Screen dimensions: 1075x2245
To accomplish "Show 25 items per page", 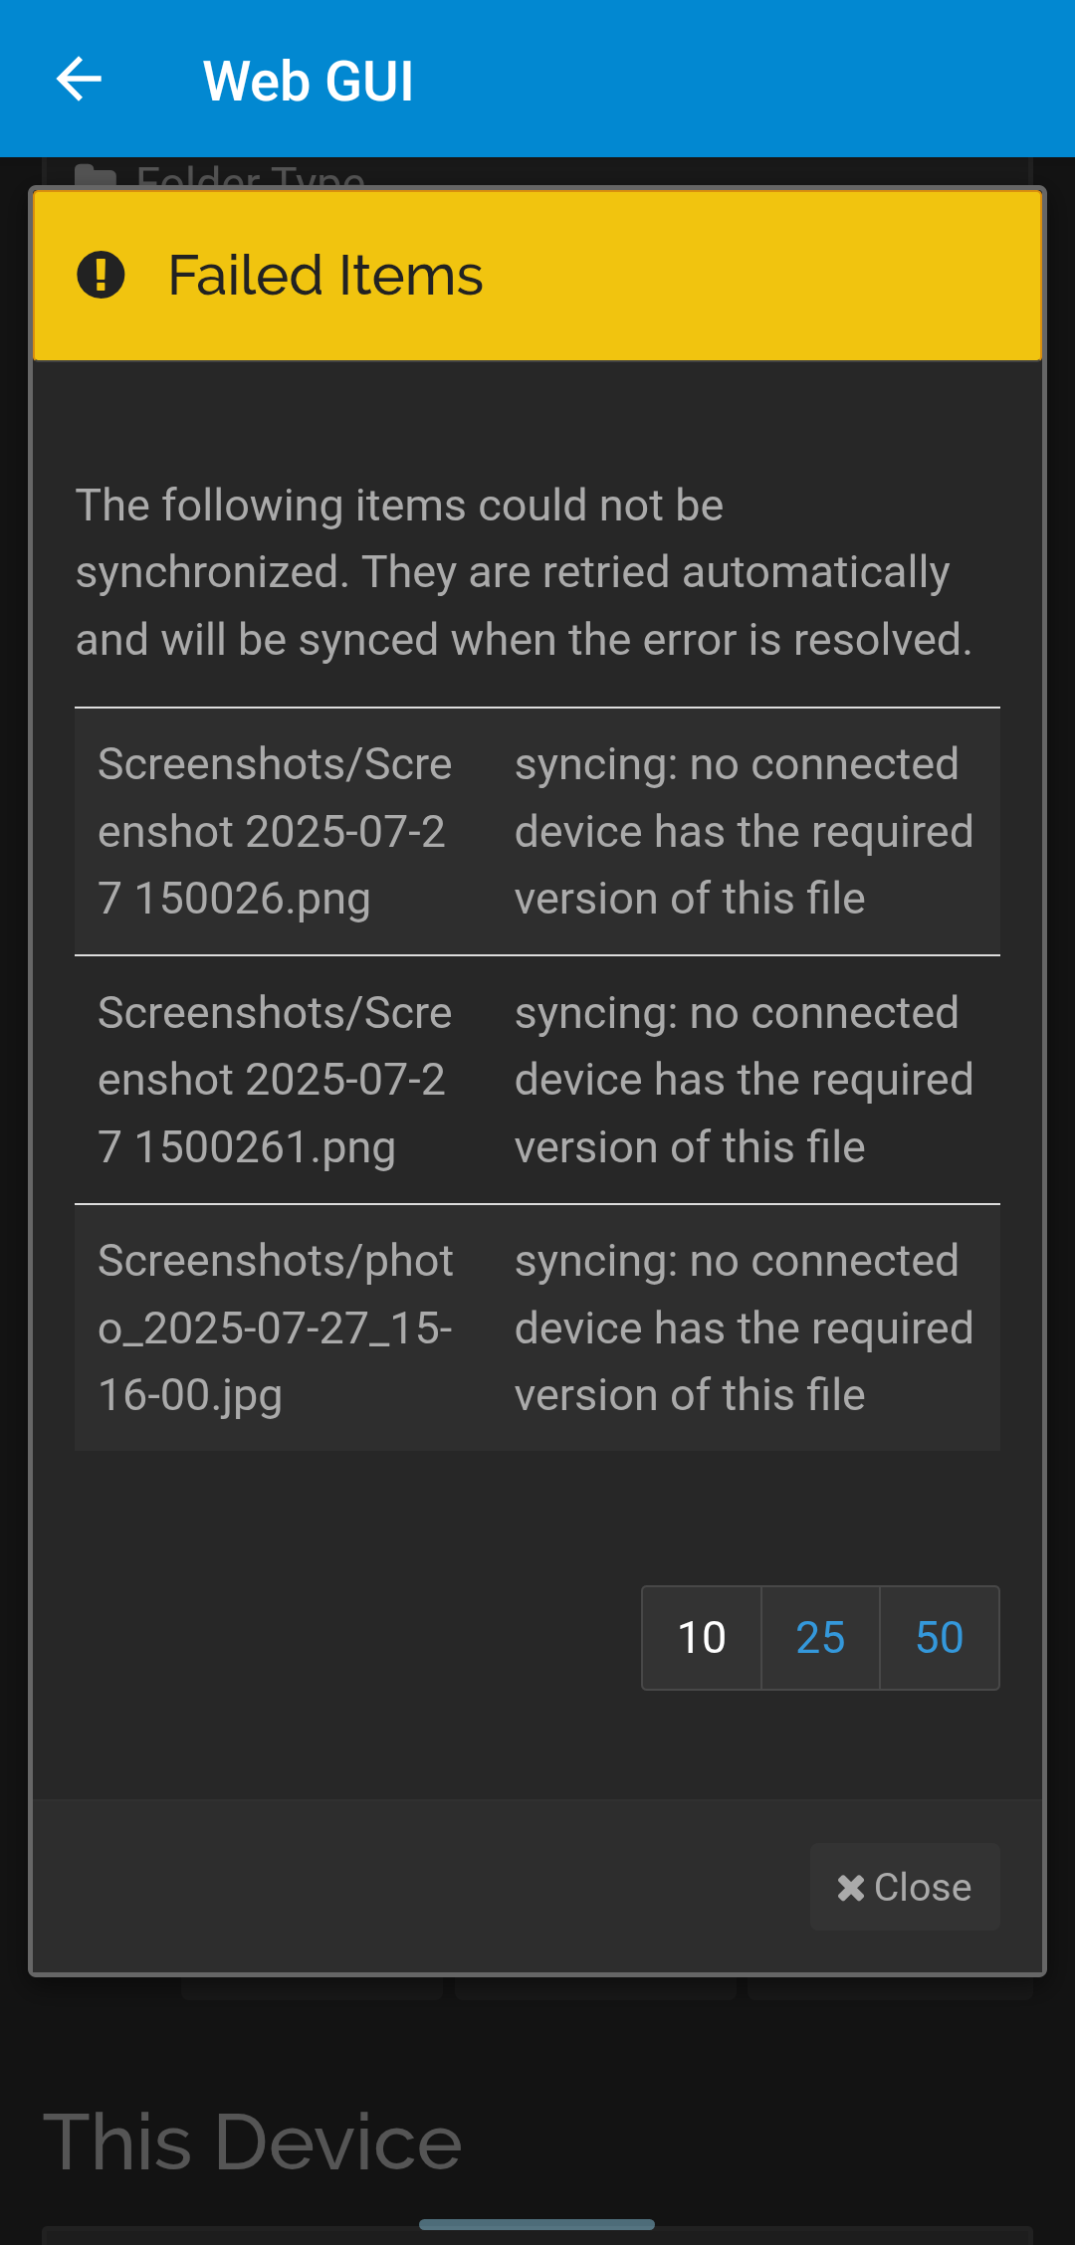I will coord(819,1637).
